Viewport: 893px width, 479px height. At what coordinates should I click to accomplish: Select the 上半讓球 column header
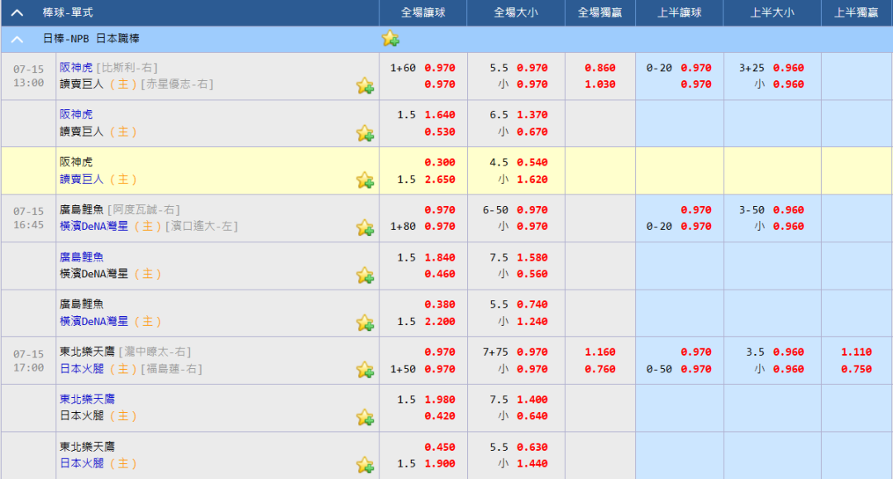click(x=680, y=12)
